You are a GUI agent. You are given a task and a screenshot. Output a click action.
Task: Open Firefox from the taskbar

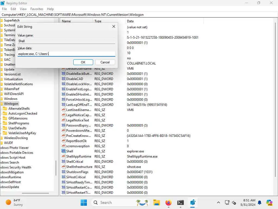(168, 202)
